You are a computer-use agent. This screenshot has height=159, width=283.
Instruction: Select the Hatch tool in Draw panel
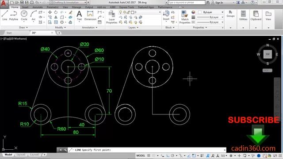coord(40,22)
